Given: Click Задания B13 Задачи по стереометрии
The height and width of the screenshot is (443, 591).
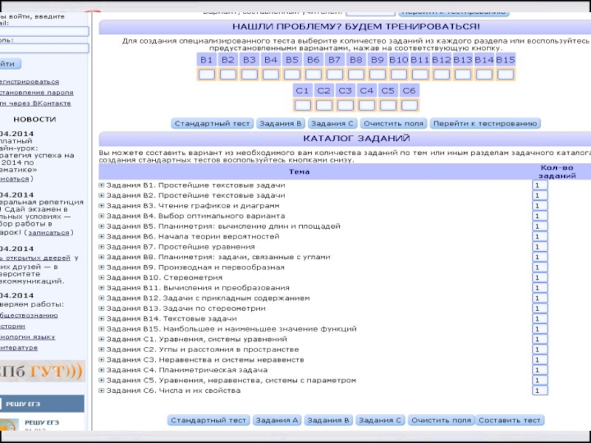Looking at the screenshot, I should tap(186, 309).
